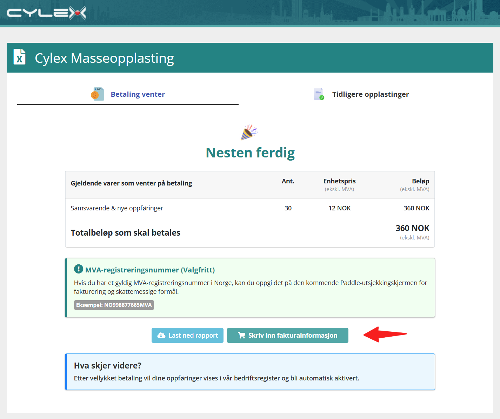
Task: Download report via Last ned rapport
Action: (187, 336)
